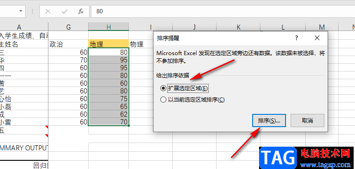
Task: Click the 地理 cell with value 65
Action: [108, 107]
